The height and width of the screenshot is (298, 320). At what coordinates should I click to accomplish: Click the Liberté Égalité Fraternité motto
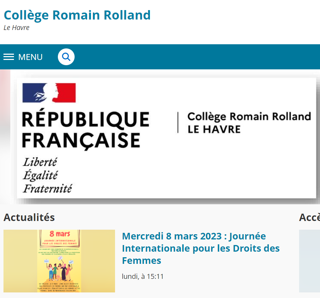pyautogui.click(x=47, y=175)
